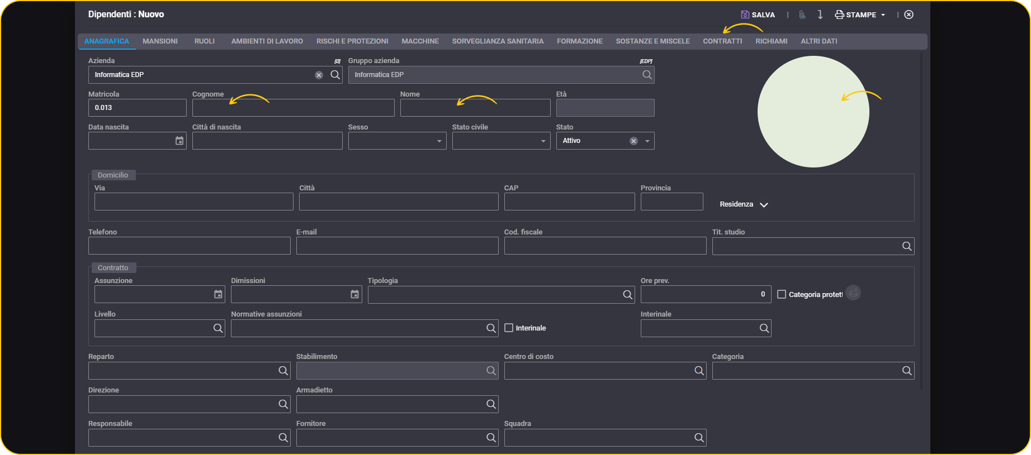The height and width of the screenshot is (455, 1031).
Task: Enable the Categoria protetta checkbox
Action: [x=782, y=294]
